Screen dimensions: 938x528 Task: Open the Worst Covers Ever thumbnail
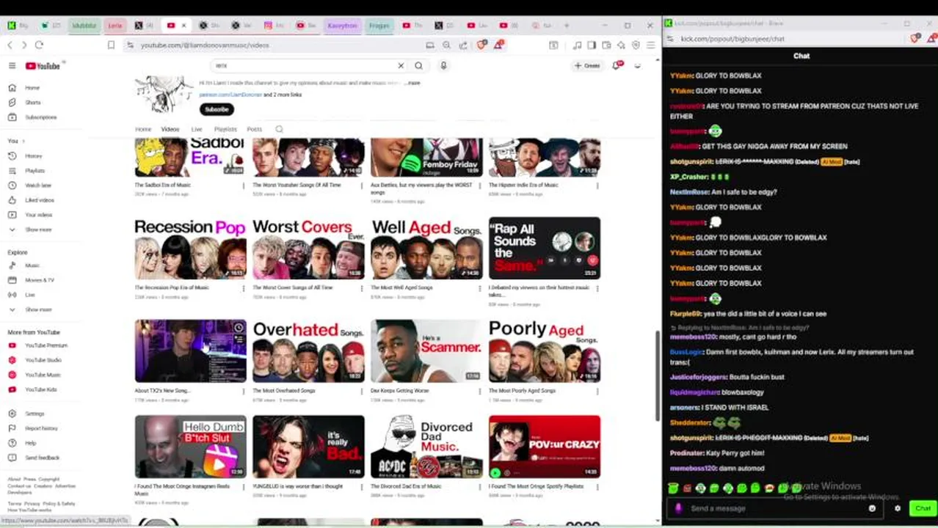(308, 248)
